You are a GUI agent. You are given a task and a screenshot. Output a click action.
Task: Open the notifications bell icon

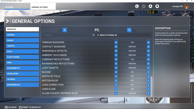point(157,6)
